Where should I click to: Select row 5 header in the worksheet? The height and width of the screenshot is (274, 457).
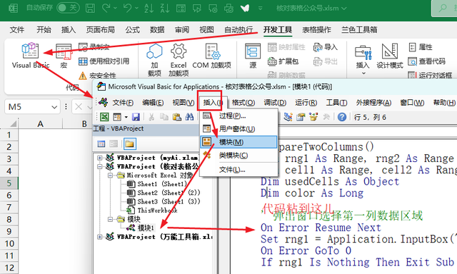click(9, 183)
